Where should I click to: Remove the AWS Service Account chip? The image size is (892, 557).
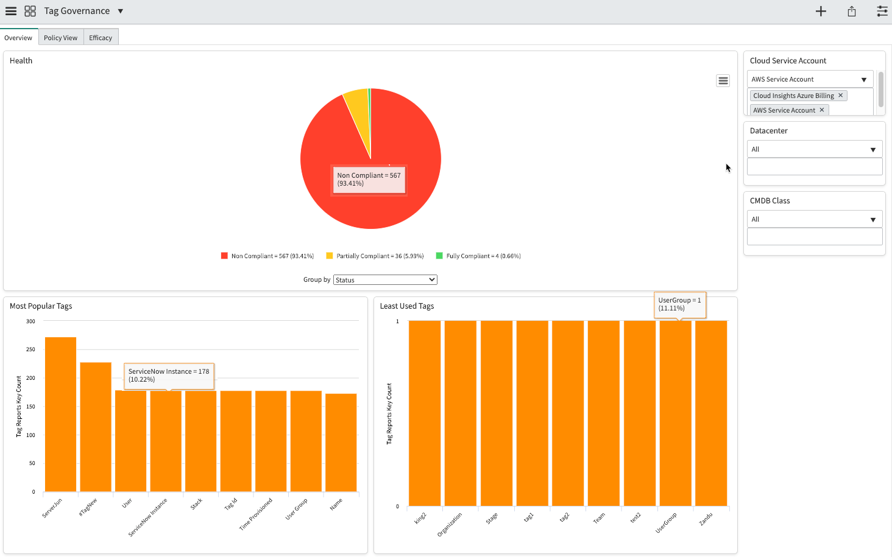tap(821, 110)
